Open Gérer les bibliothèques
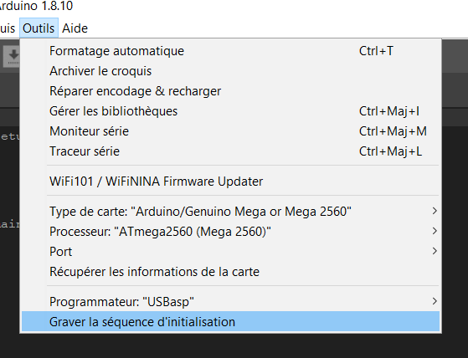The image size is (468, 358). 231,111
